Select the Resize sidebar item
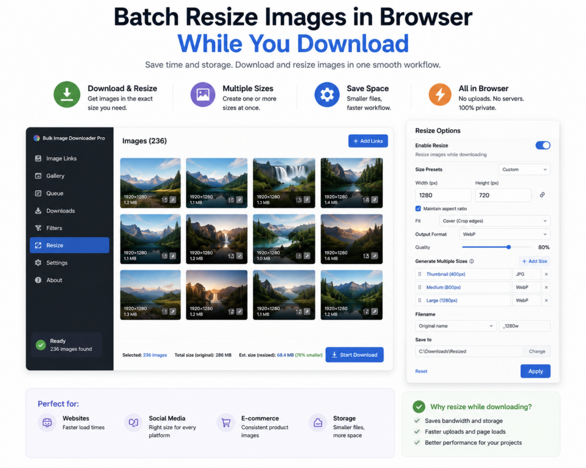The height and width of the screenshot is (468, 586). tap(69, 245)
